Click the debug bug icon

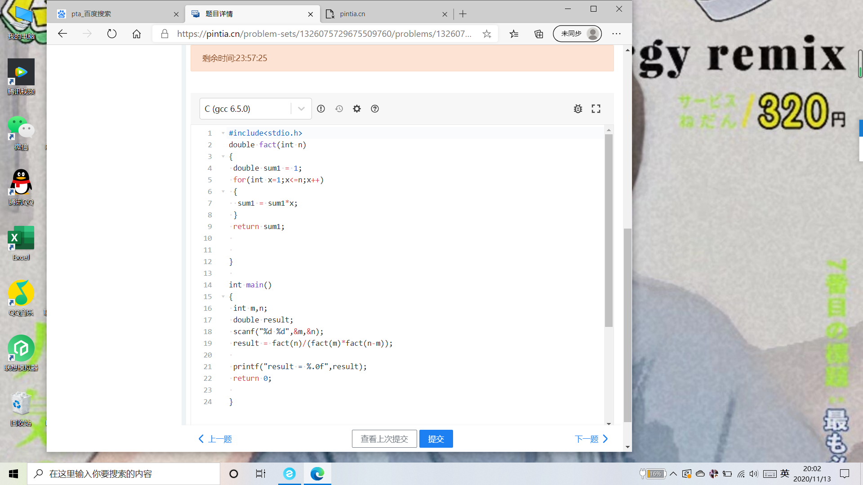[x=578, y=109]
